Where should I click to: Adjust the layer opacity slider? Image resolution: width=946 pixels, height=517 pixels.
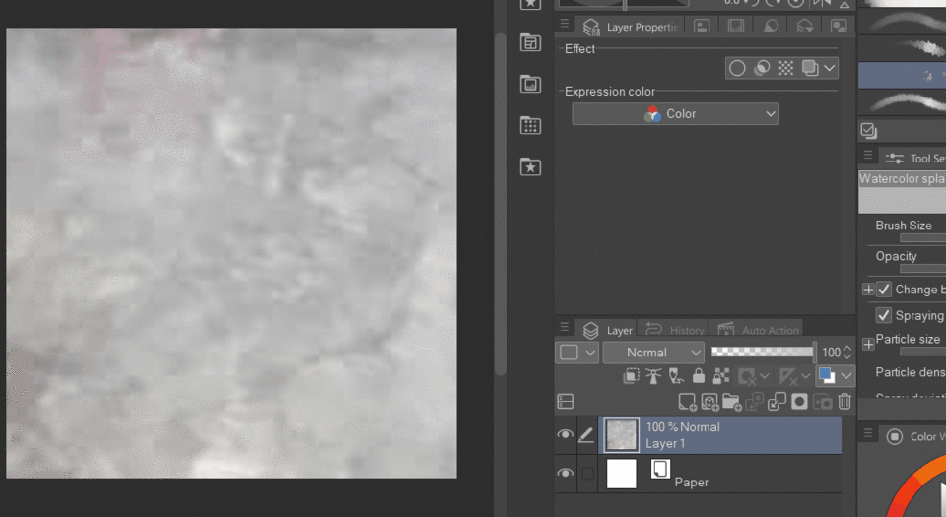click(x=763, y=352)
